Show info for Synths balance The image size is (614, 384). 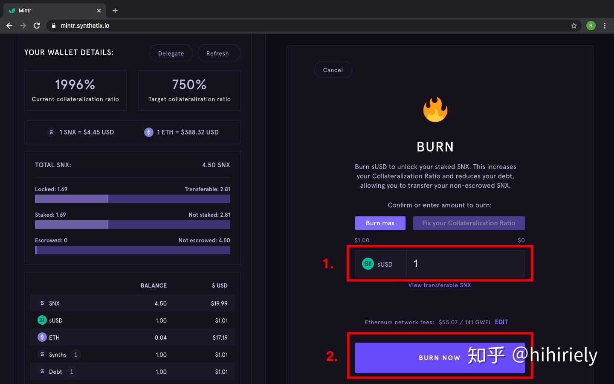75,355
